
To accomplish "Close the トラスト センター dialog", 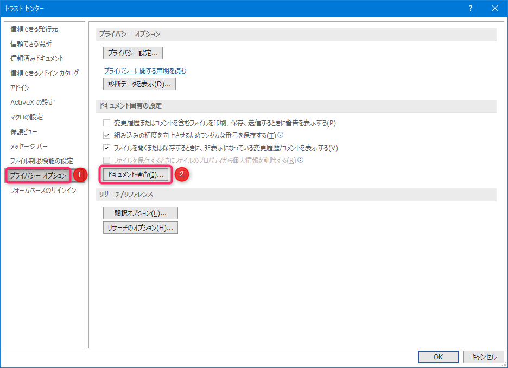I will click(495, 9).
